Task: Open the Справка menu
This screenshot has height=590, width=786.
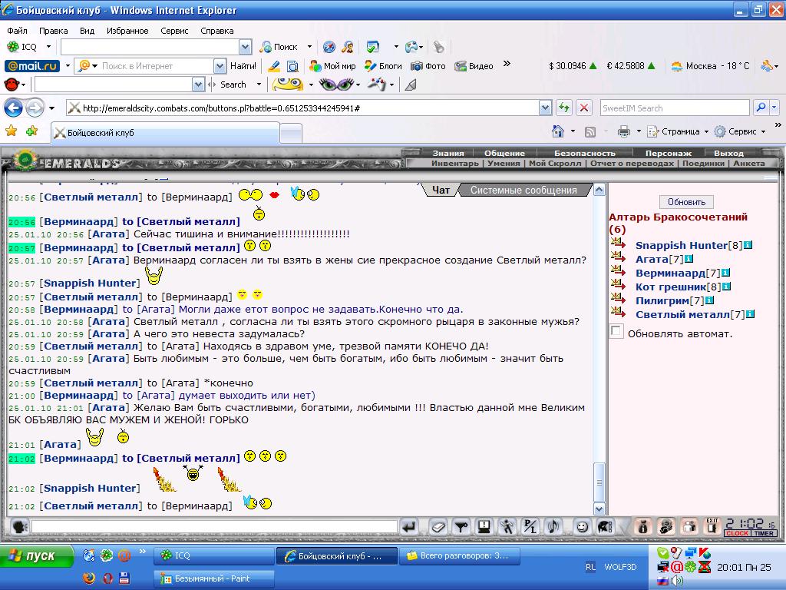Action: click(217, 31)
